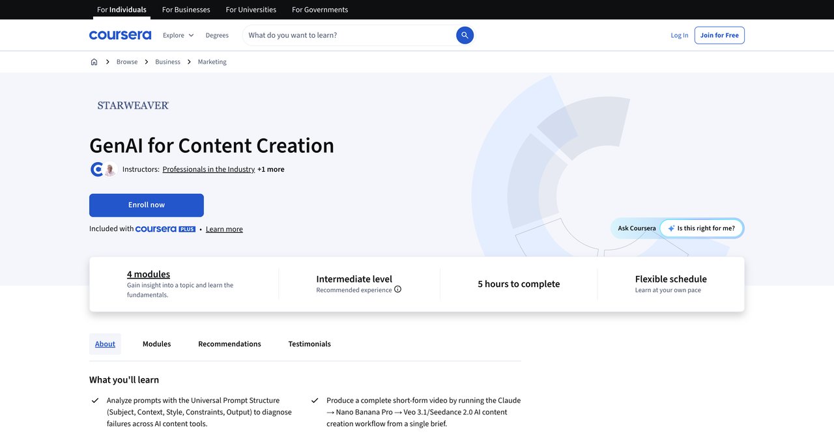Click the blue search magnifier button

[x=465, y=35]
